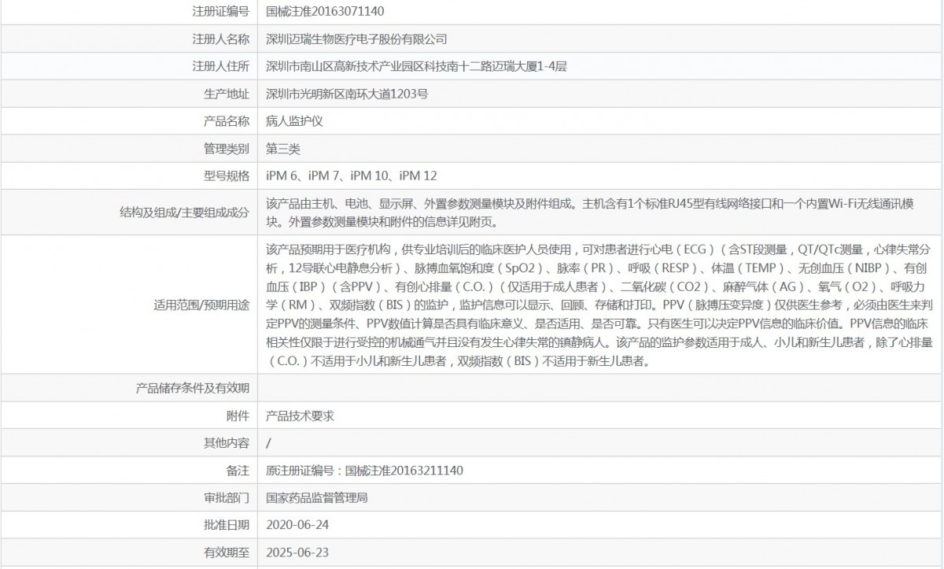Screen dimensions: 944x569
Task: Click the 注册人名称 label
Action: (x=220, y=39)
